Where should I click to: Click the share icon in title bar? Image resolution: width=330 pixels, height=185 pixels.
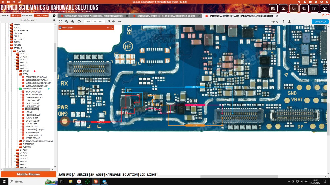pos(299,2)
